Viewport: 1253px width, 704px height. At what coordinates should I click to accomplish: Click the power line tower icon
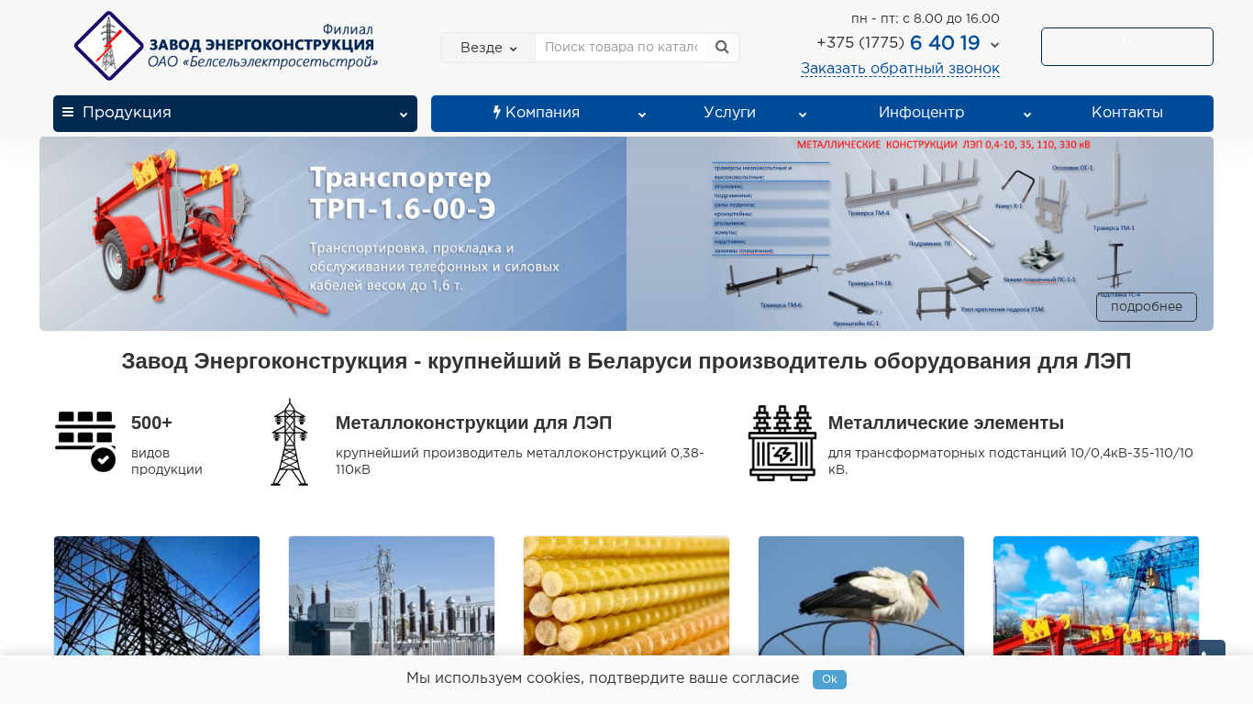click(289, 442)
